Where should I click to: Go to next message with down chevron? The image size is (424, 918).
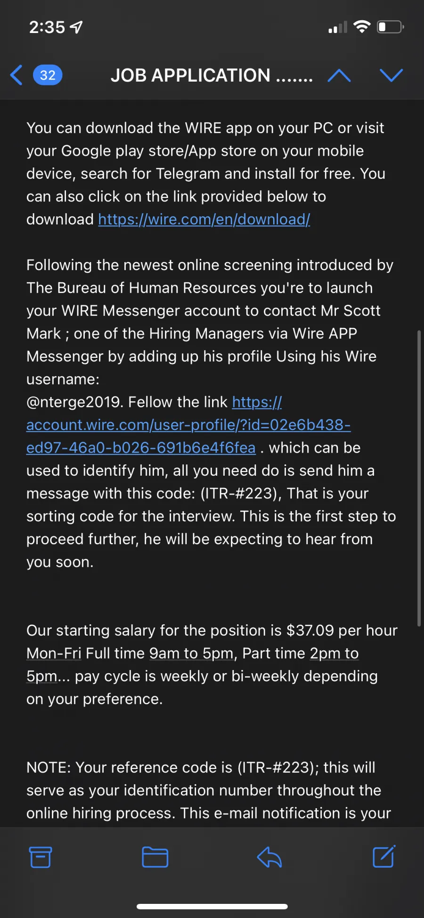click(x=391, y=75)
